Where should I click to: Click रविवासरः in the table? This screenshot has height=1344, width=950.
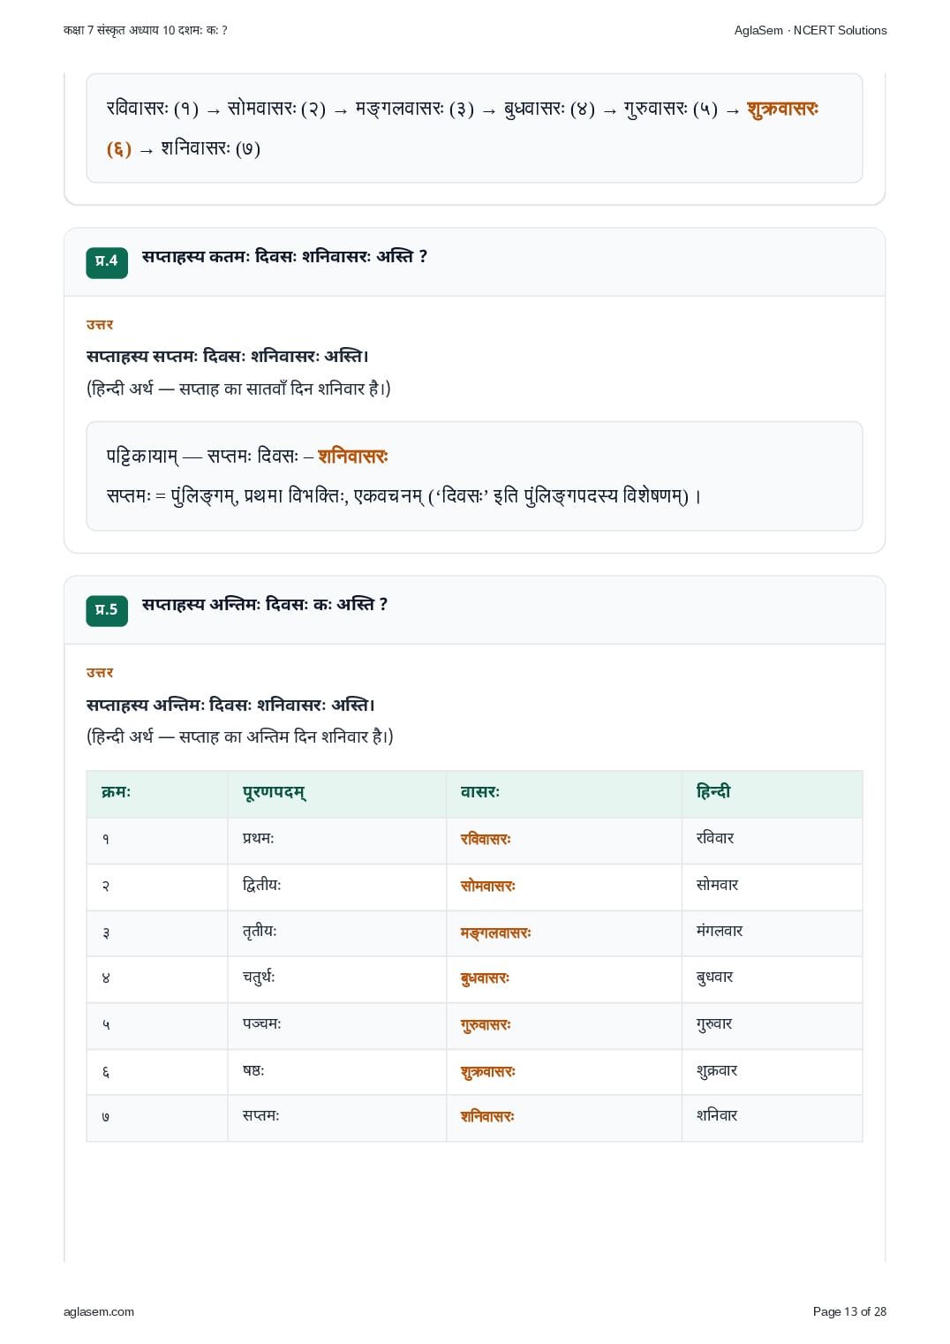click(x=486, y=839)
